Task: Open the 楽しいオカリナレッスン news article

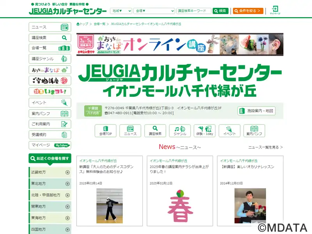Action: click(x=247, y=167)
